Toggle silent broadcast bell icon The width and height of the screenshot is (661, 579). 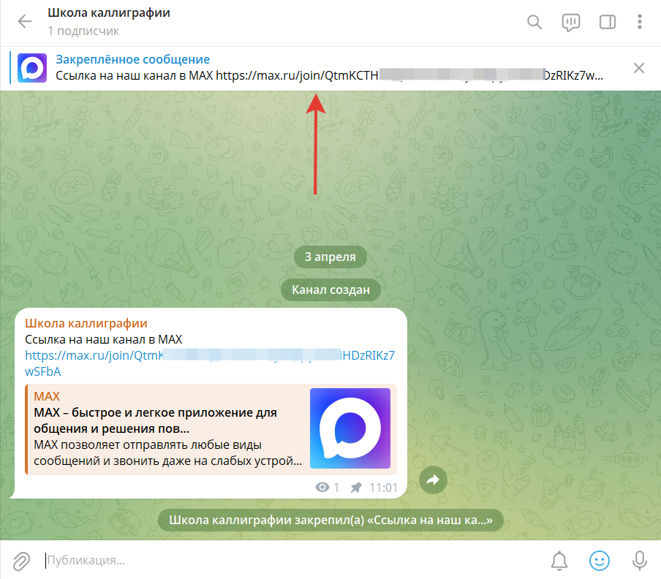559,561
